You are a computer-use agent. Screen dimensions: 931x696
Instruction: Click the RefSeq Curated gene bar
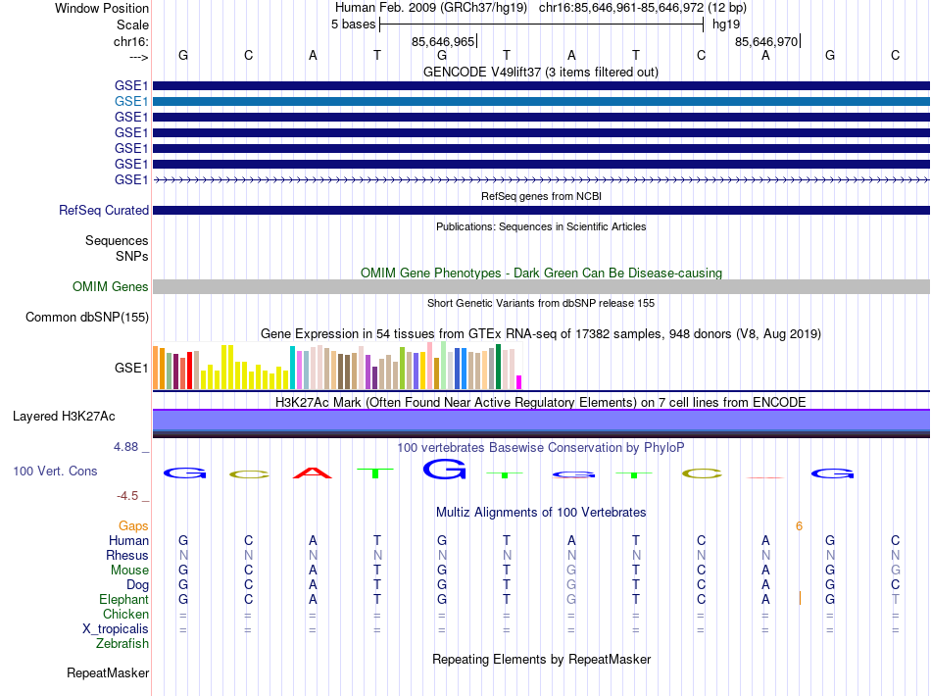542,210
